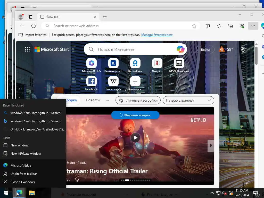Toggle split screen icon in toolbar
The image size is (264, 198).
[208, 26]
